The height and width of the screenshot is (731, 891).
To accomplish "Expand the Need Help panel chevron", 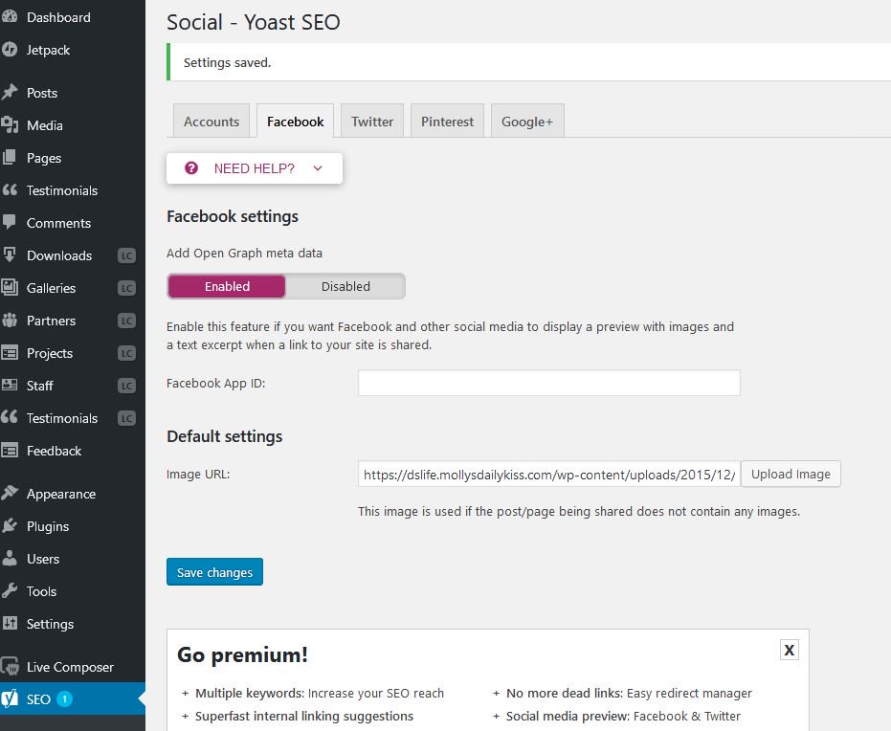I will 318,168.
